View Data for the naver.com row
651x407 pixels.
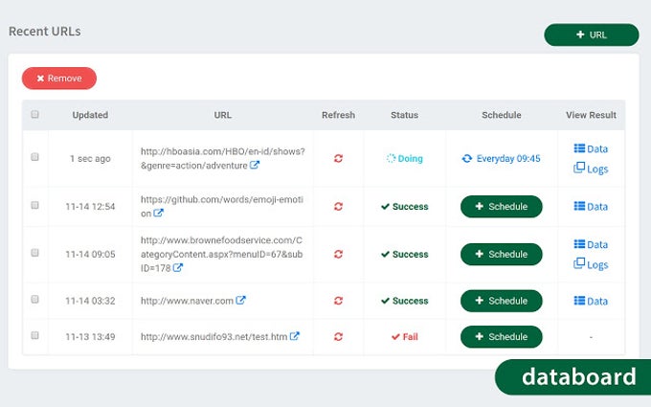591,301
